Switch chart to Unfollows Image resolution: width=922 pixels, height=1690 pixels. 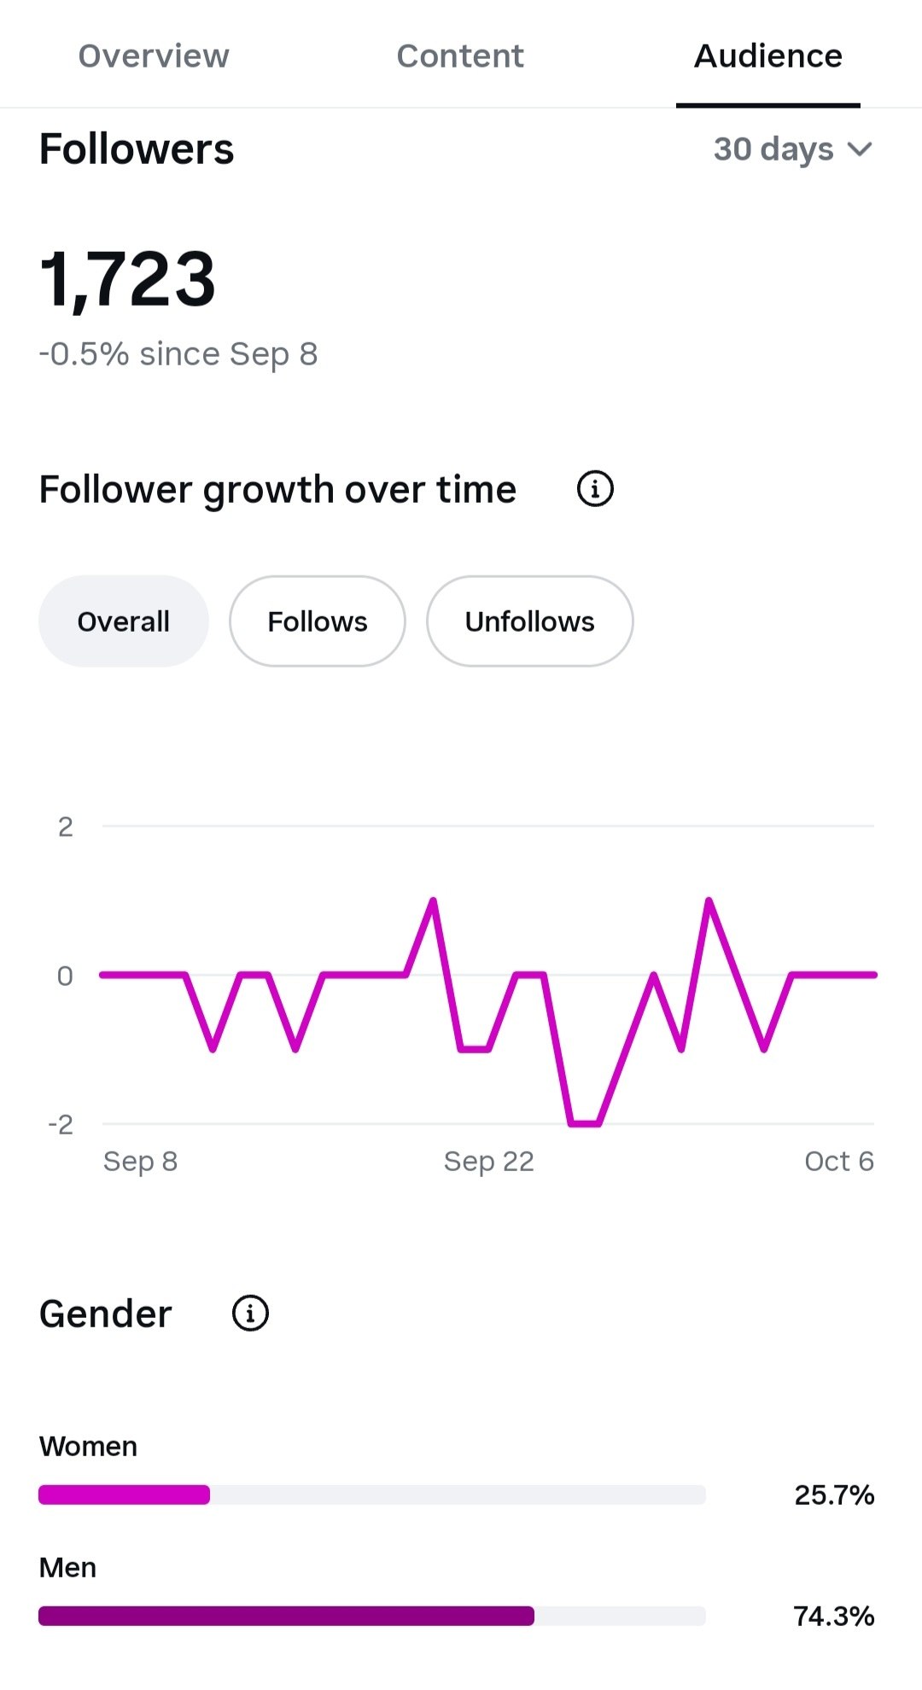tap(529, 621)
